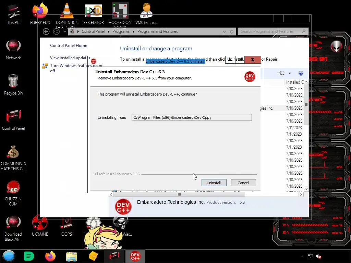The image size is (351, 263).
Task: Open the recent locations dropdown arrow
Action: tap(65, 32)
